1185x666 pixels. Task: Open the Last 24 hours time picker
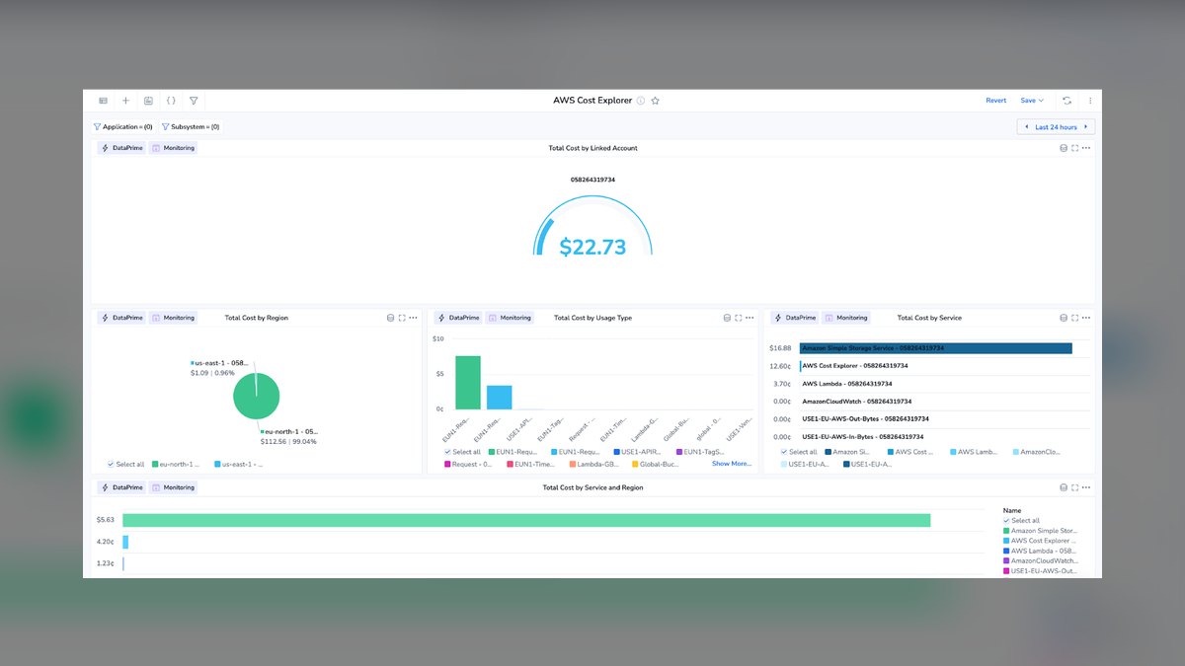(x=1056, y=127)
